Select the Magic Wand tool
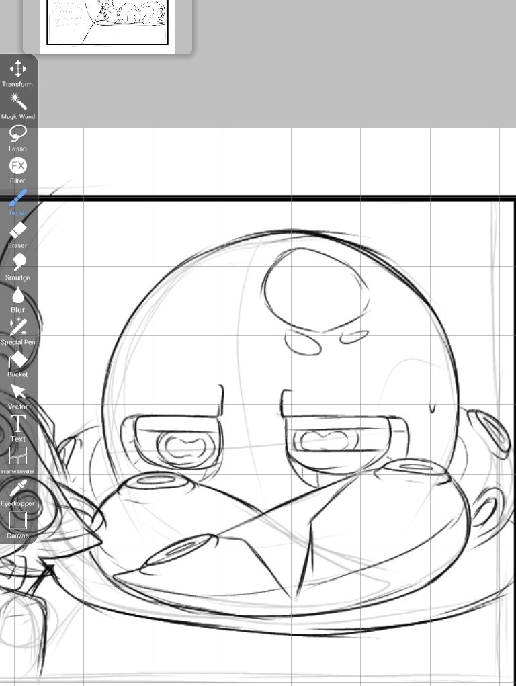Image resolution: width=516 pixels, height=686 pixels. pos(17,106)
